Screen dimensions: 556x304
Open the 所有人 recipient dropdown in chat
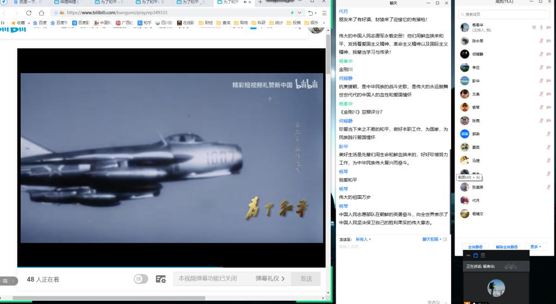pos(363,240)
